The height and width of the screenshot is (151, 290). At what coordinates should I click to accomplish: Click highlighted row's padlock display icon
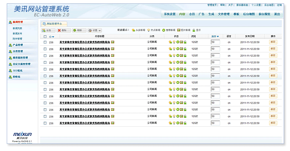tap(185, 76)
